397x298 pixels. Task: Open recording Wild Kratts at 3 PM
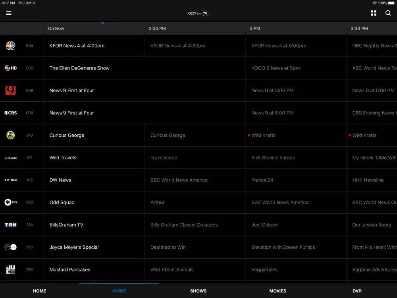[x=296, y=135]
